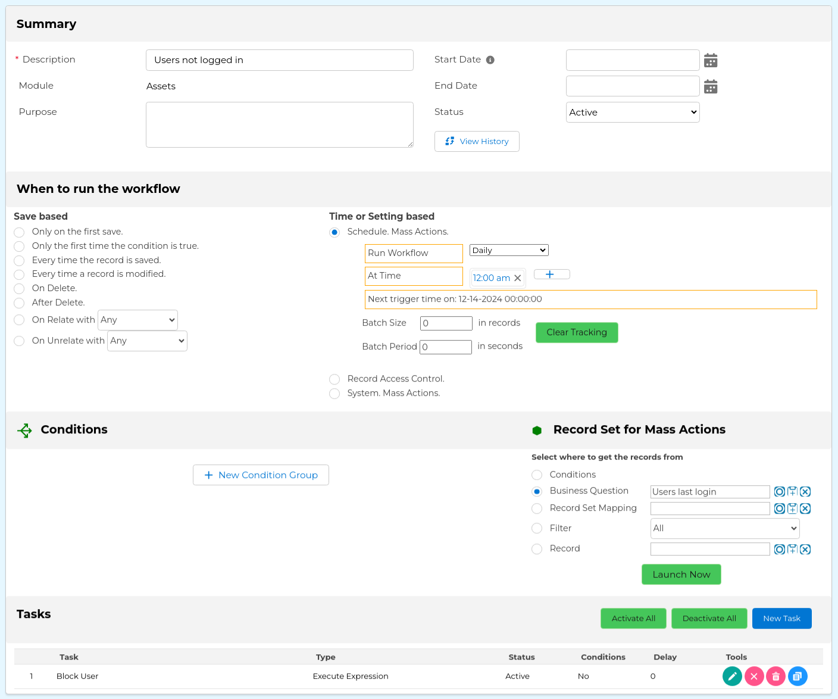
Task: Click New Condition Group button
Action: (261, 475)
